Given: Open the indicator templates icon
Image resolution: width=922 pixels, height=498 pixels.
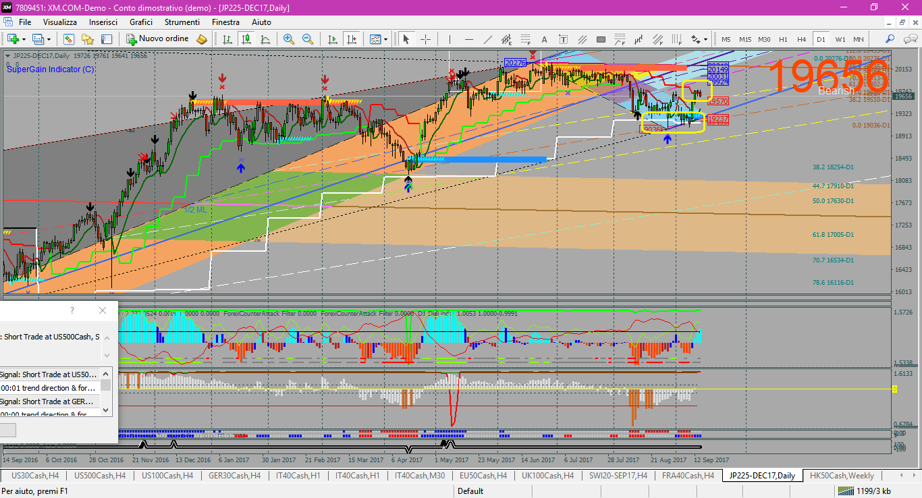Looking at the screenshot, I should (x=375, y=38).
